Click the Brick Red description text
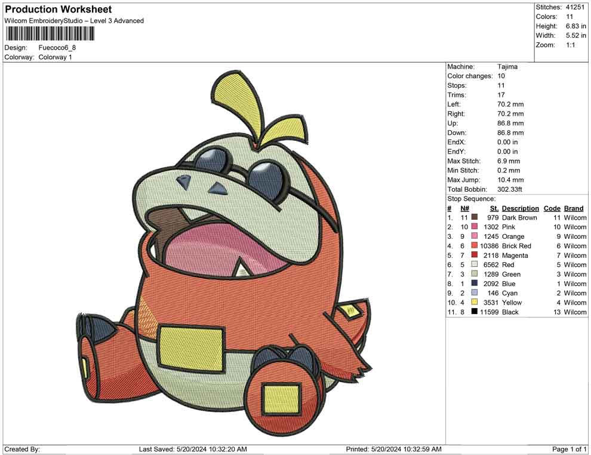 point(516,246)
